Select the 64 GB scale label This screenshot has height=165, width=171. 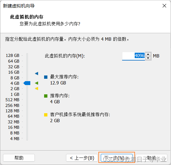tap(14, 61)
